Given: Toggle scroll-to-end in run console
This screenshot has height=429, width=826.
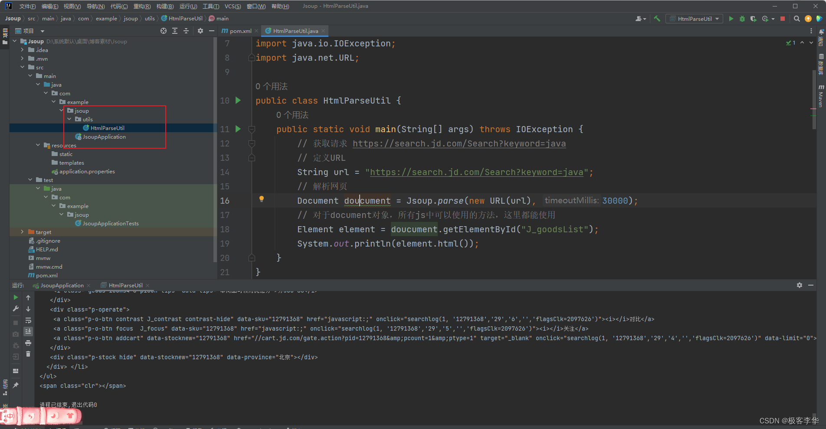Looking at the screenshot, I should 28,331.
